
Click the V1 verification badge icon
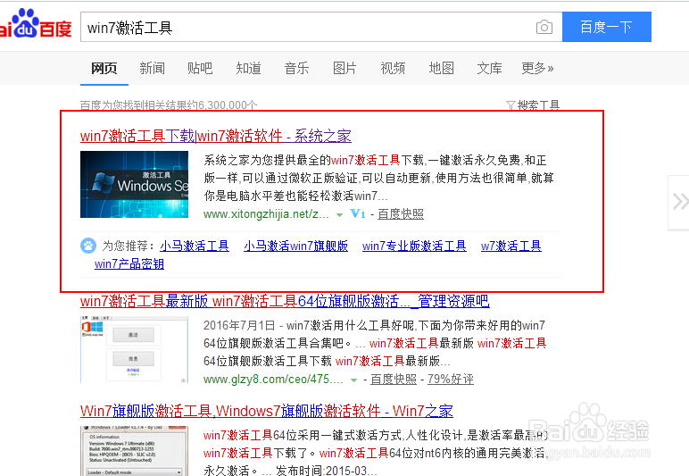358,214
